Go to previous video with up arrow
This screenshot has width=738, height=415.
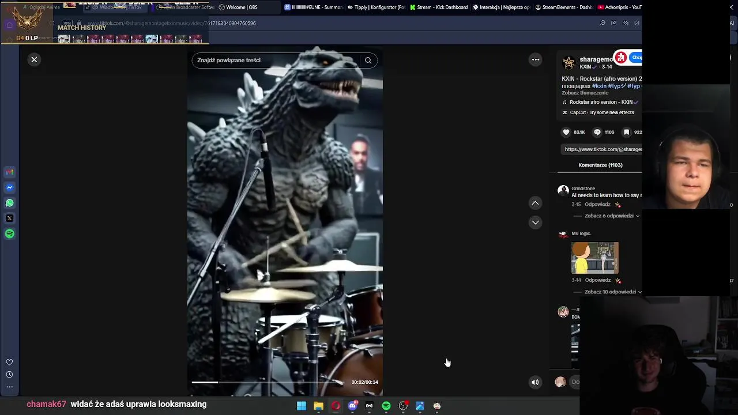(535, 203)
